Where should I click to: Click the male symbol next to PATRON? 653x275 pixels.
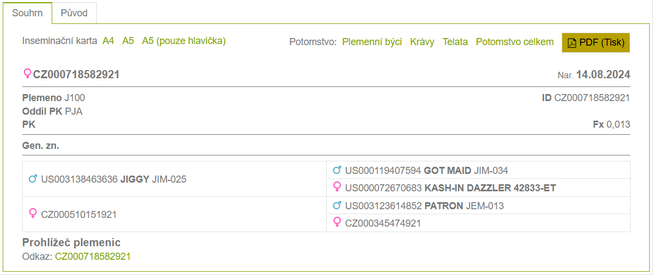tap(337, 205)
